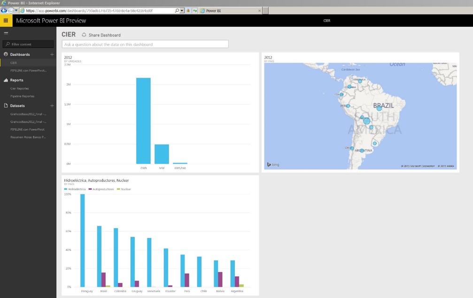Click the plus icon next to Datasets
This screenshot has width=473, height=298.
tap(52, 105)
